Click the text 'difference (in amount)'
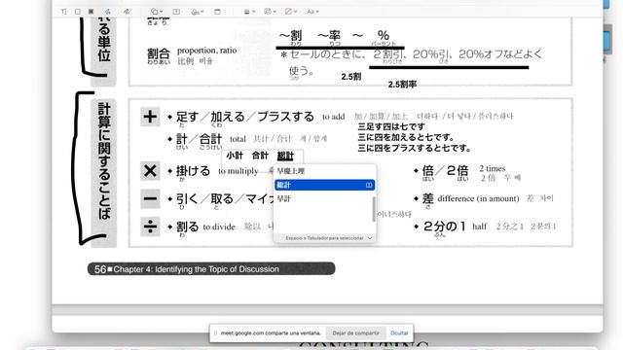The height and width of the screenshot is (350, 623). 478,198
